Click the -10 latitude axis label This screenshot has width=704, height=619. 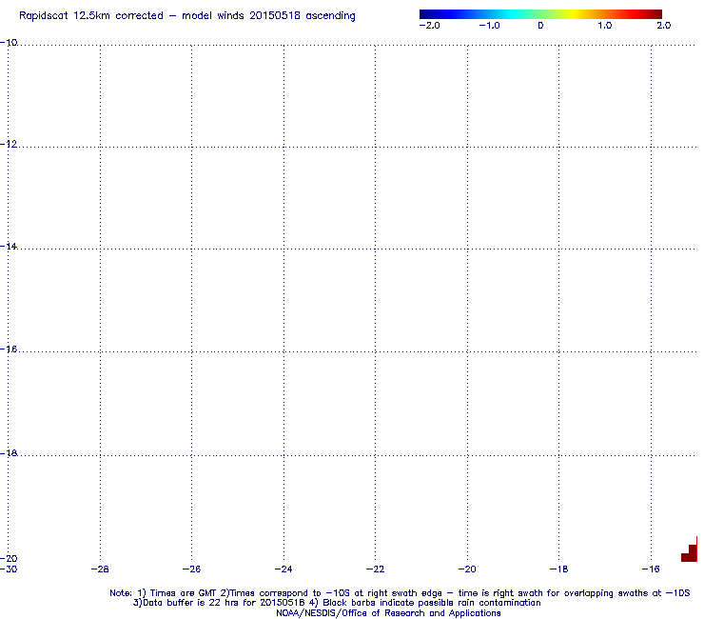pyautogui.click(x=9, y=43)
